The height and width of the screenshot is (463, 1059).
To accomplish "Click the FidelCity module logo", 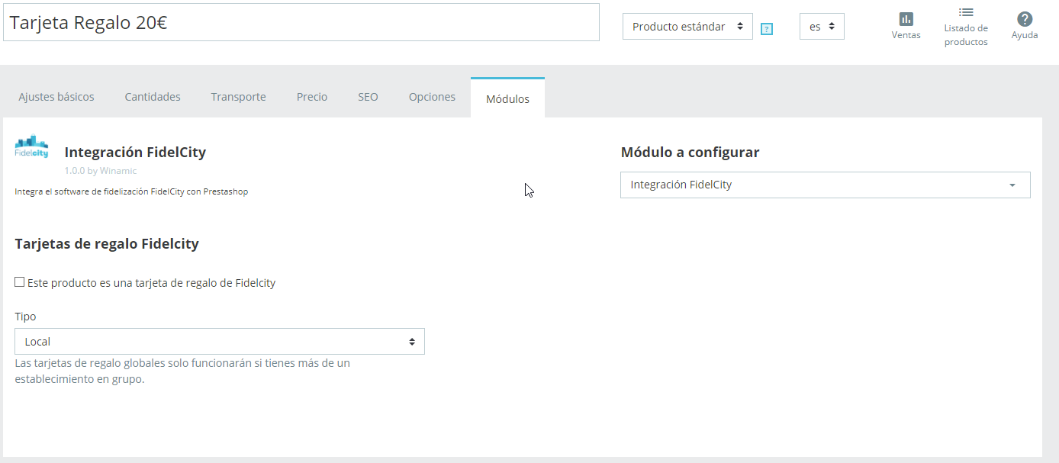I will pos(31,146).
